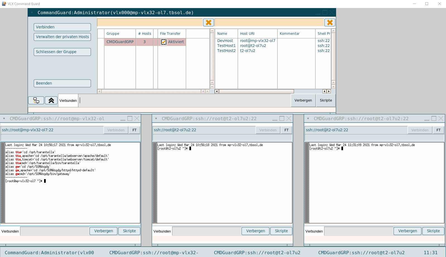Click FT button in middle t2-ol7u2 session

click(x=286, y=130)
